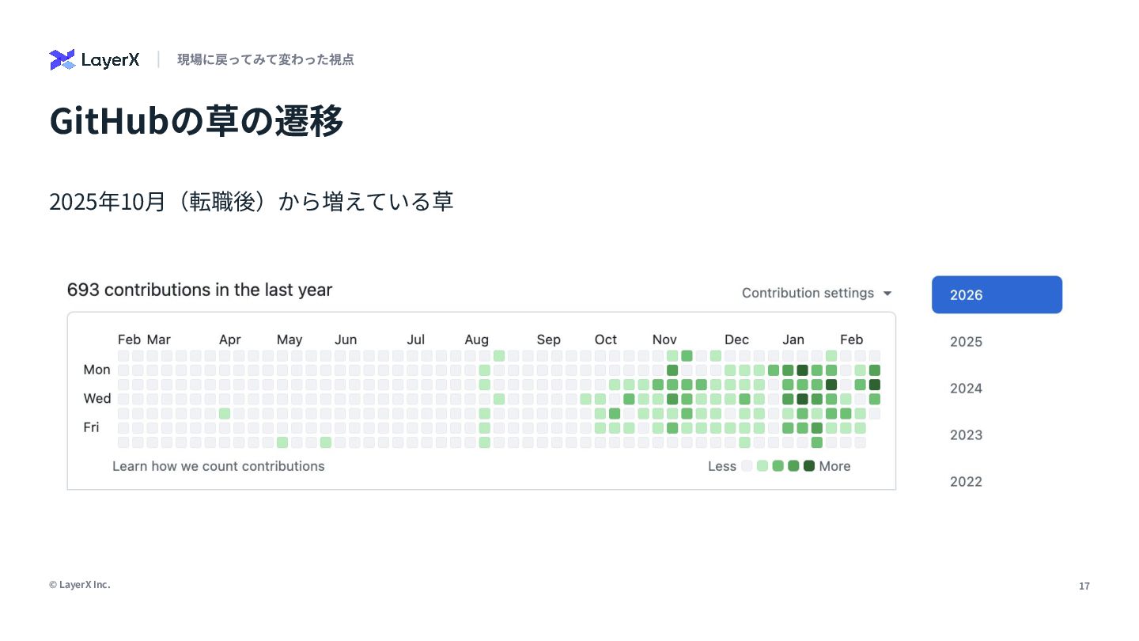Select the 2026 year tab

997,294
